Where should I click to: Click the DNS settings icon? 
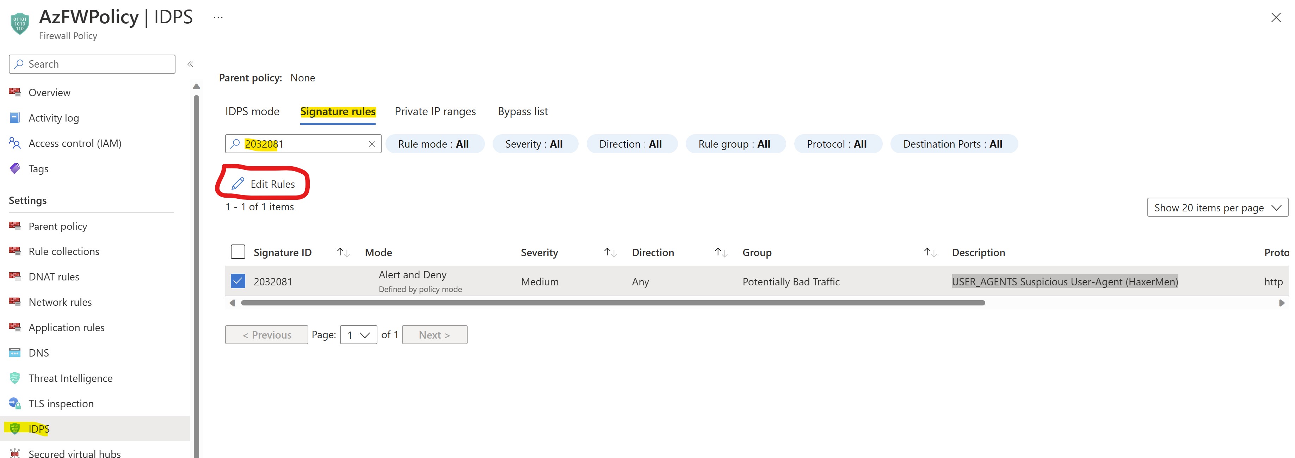(14, 352)
